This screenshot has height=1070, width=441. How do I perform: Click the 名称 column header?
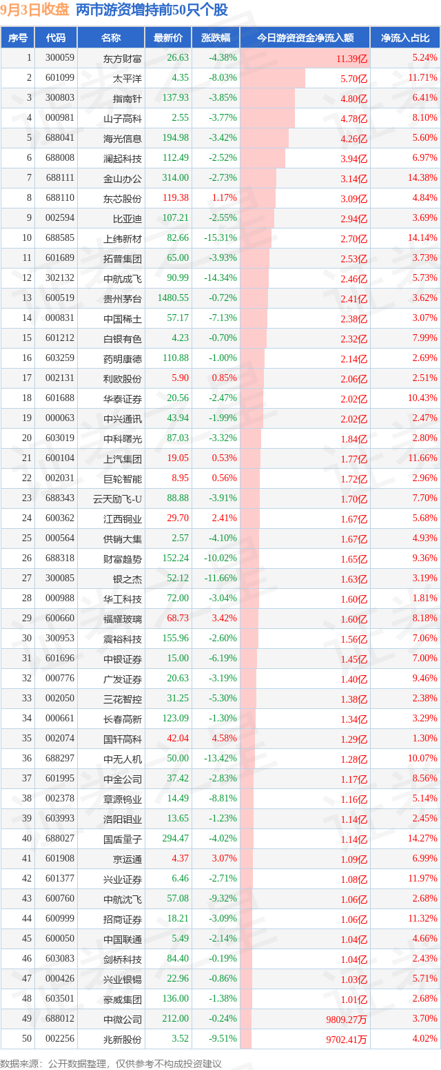pos(110,37)
